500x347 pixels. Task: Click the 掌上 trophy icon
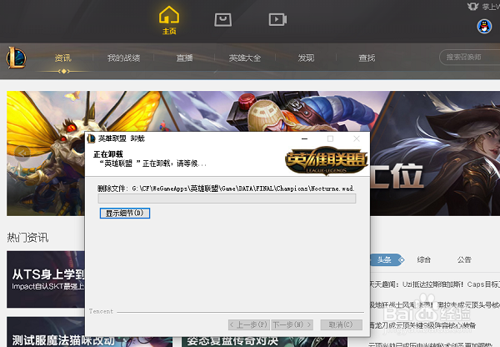pyautogui.click(x=472, y=6)
